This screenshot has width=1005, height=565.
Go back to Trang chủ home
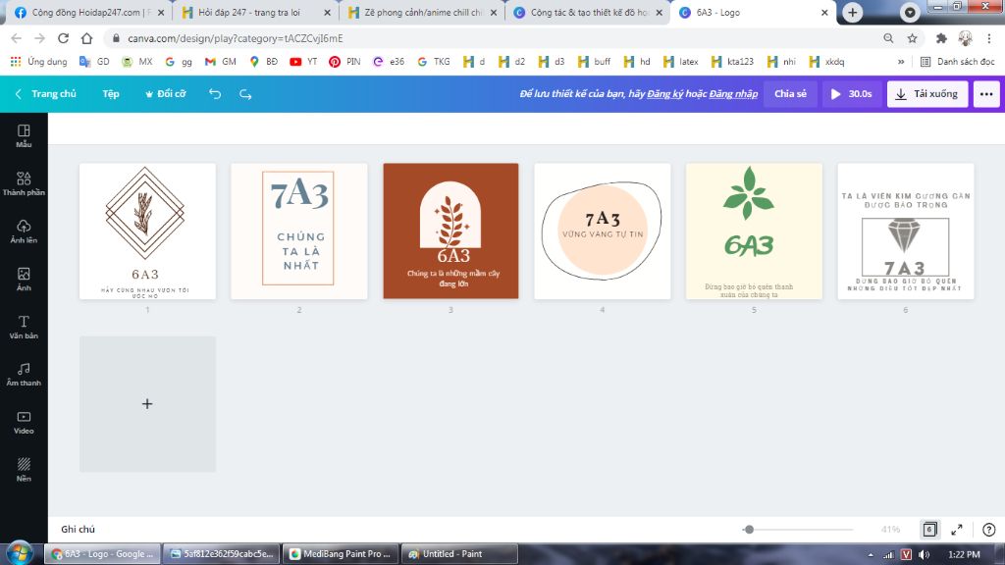tap(45, 93)
